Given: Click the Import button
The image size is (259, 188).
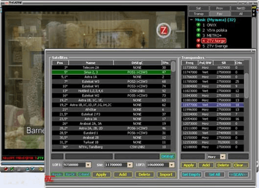Looking at the screenshot, I should point(166,174).
